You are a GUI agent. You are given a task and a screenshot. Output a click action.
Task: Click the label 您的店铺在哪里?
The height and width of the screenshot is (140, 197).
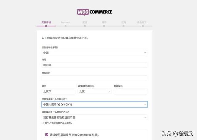[50, 47]
